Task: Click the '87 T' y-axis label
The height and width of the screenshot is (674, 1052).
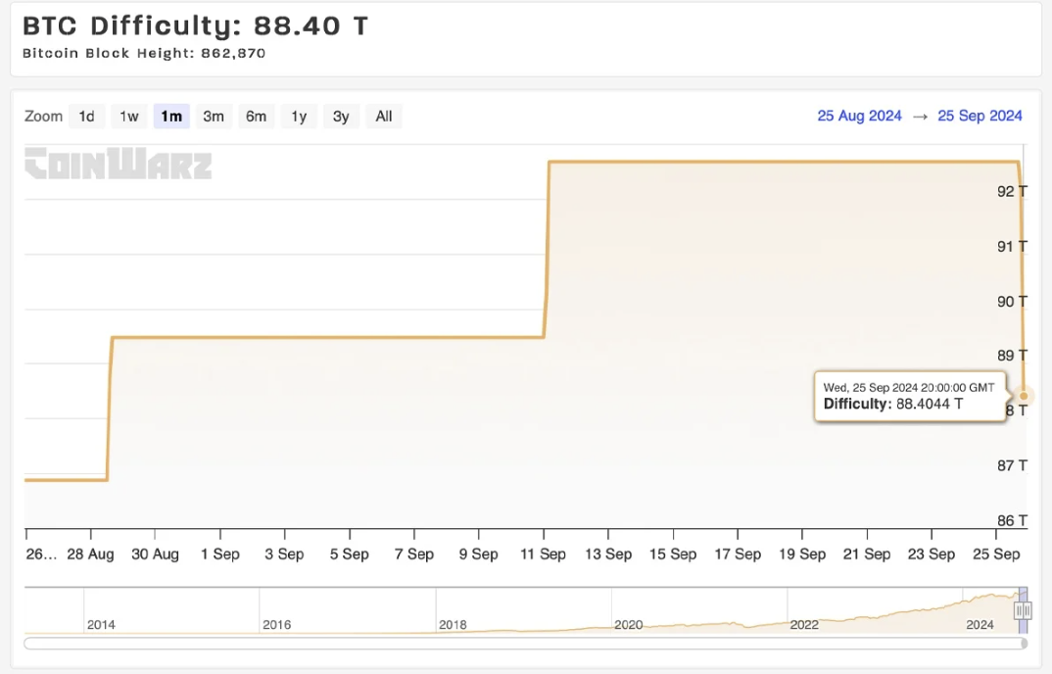Action: [x=1012, y=465]
